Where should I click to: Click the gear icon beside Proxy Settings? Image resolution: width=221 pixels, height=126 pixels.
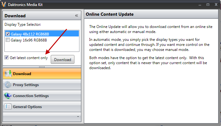(8, 85)
